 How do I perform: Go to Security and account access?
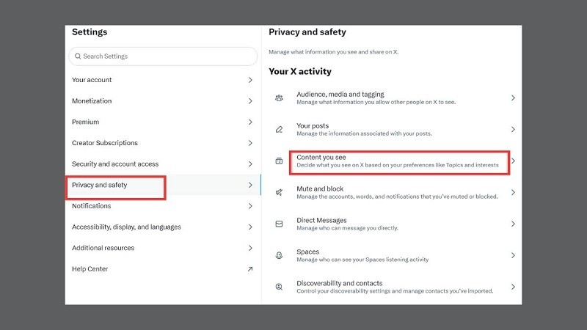(x=115, y=164)
